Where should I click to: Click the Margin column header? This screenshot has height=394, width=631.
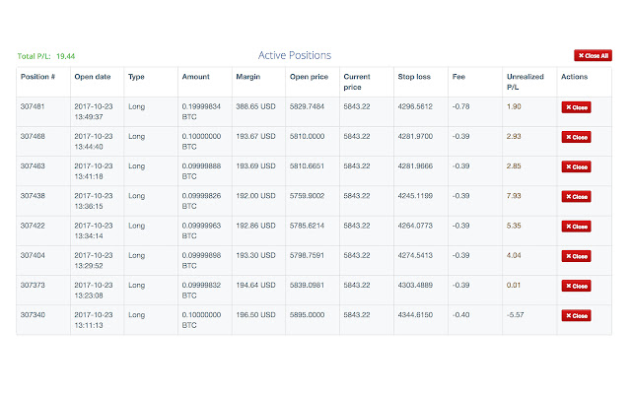coord(247,76)
